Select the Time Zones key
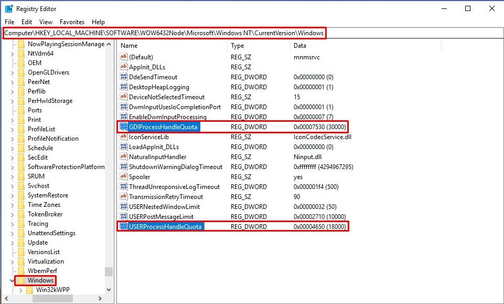Screen dimensions: 504x304 [44, 205]
